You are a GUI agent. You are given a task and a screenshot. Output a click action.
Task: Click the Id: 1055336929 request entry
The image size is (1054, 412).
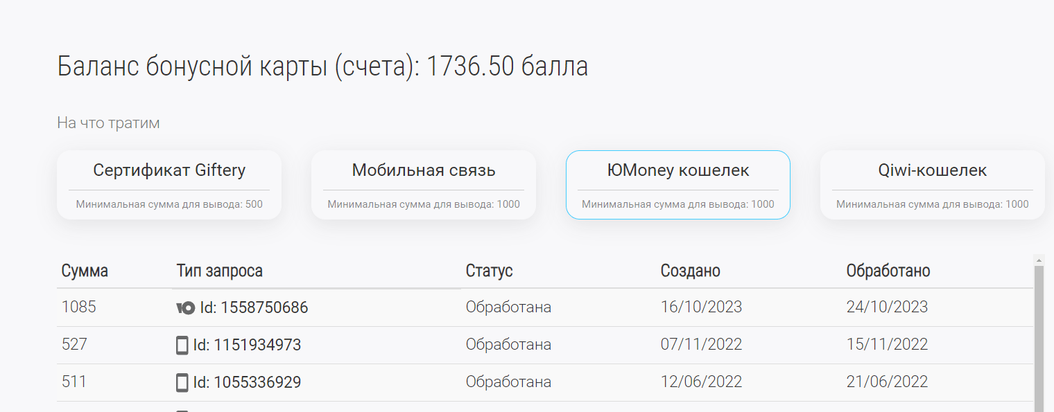(x=247, y=382)
